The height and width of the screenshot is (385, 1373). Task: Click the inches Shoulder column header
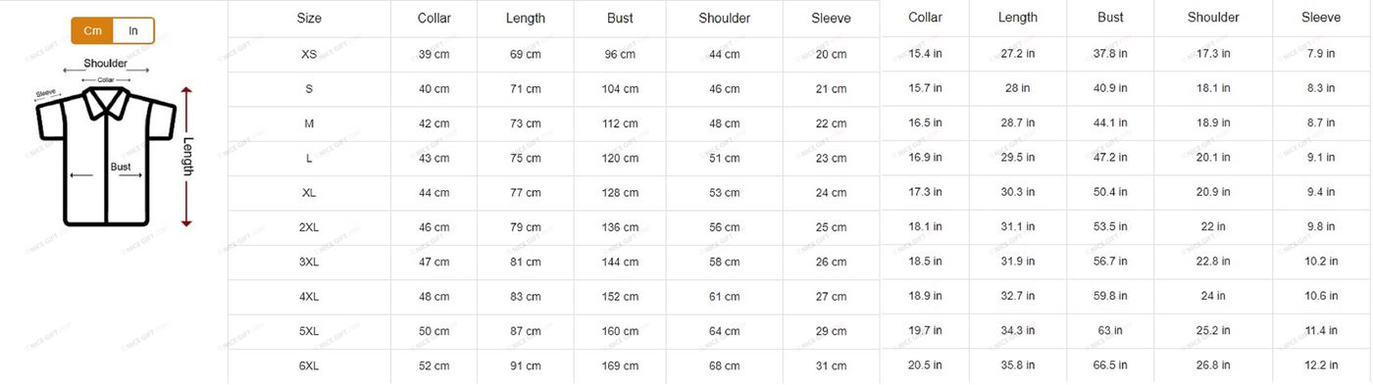pos(1213,18)
